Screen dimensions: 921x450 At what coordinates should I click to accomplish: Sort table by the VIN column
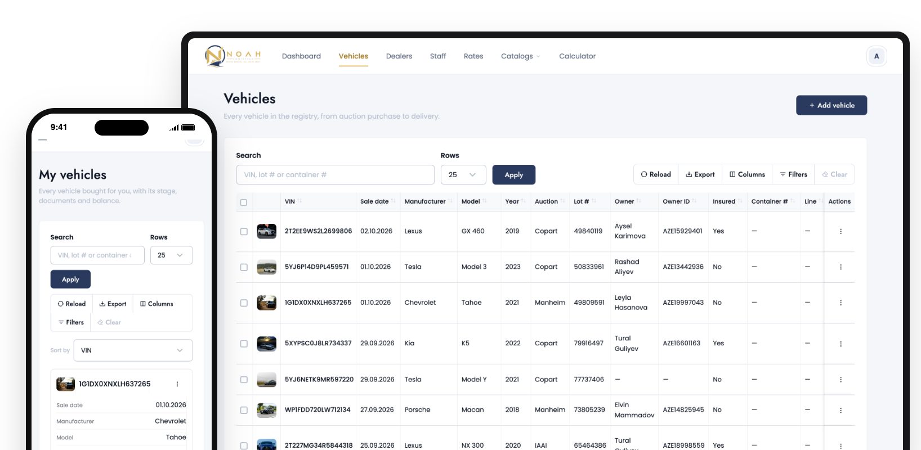point(293,201)
